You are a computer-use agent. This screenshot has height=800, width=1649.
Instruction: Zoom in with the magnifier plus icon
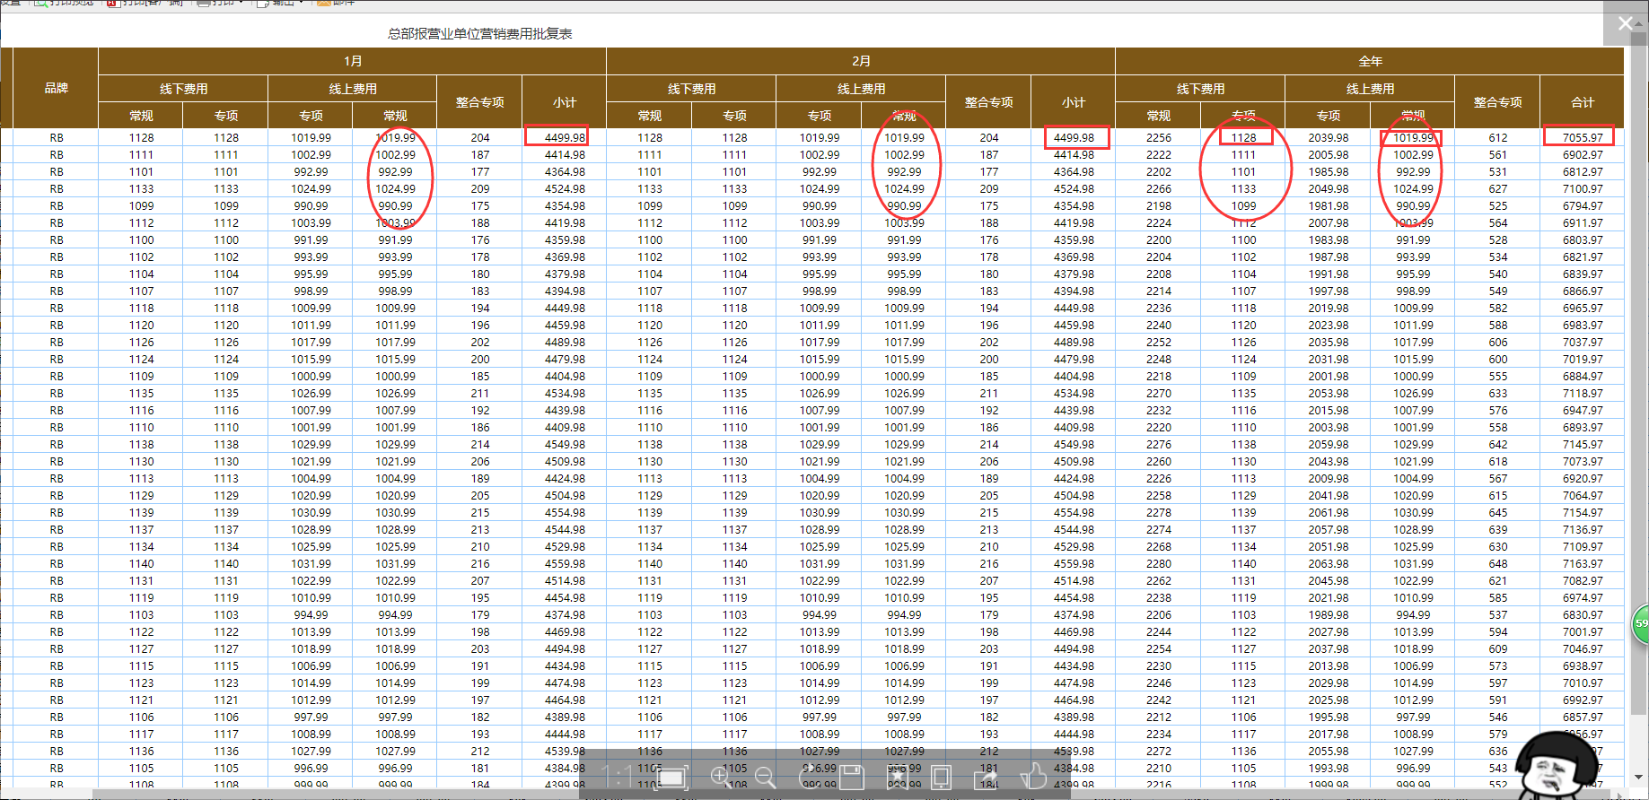[x=721, y=777]
